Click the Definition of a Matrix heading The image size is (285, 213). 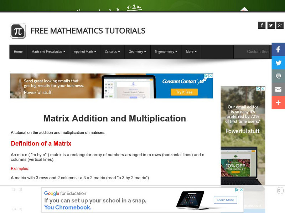(41, 143)
